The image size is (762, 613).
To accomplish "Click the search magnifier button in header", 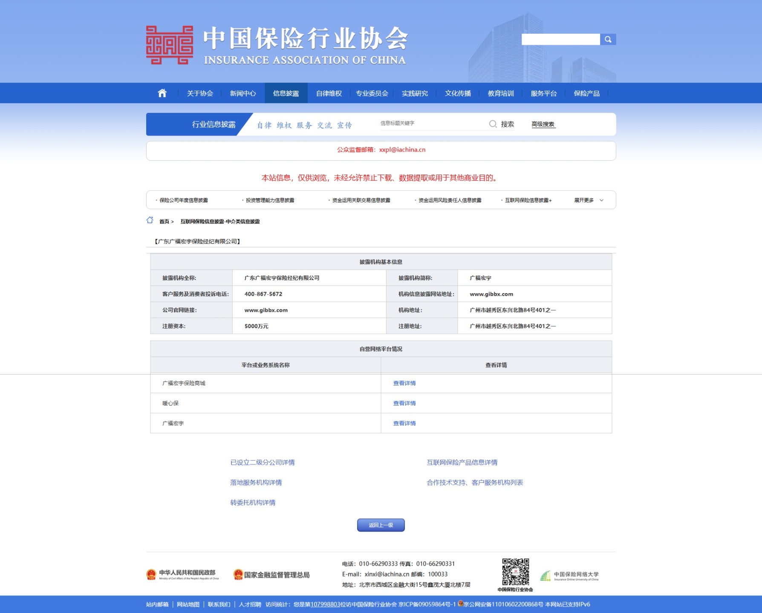I will 608,39.
